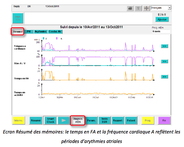Go to the Conduc AV tab
Screen dimensions: 184x147
click(55, 32)
